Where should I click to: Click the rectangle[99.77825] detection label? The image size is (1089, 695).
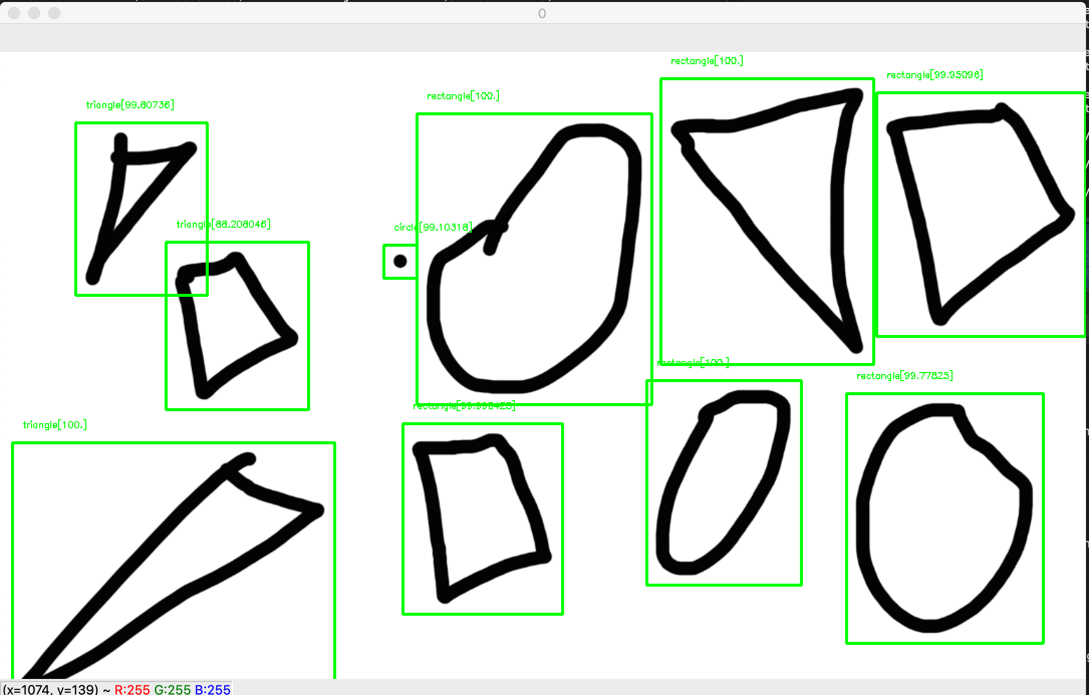click(904, 375)
